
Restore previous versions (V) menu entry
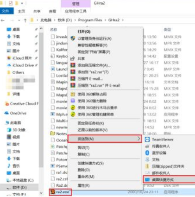[93, 130]
